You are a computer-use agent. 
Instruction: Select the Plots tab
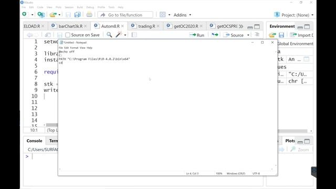pyautogui.click(x=290, y=141)
